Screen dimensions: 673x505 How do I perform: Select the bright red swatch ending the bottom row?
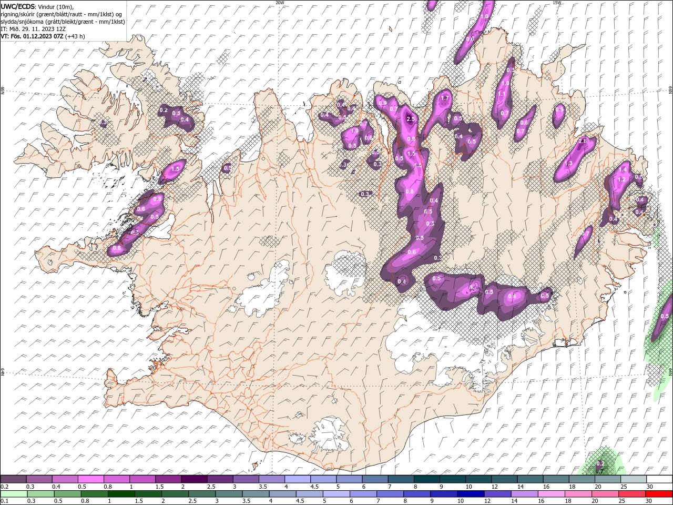659,494
